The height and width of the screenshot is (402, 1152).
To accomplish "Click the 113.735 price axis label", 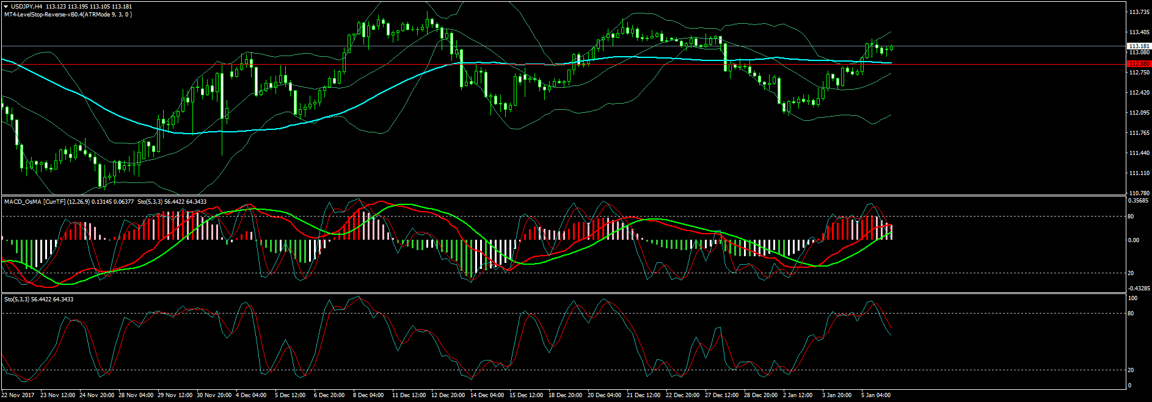I will 1140,12.
